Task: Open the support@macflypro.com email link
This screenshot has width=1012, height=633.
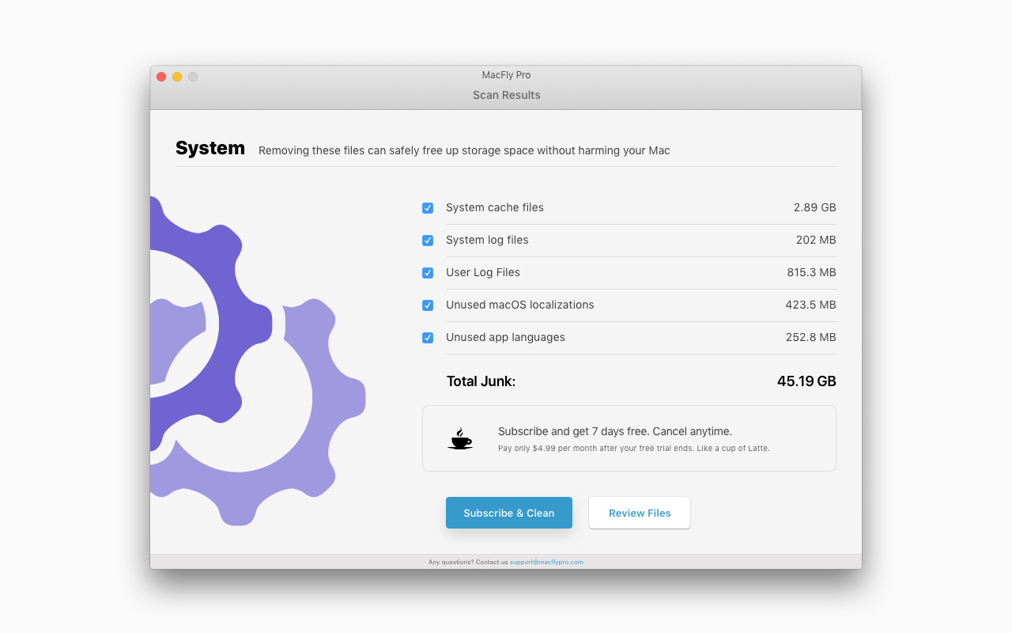Action: 546,562
